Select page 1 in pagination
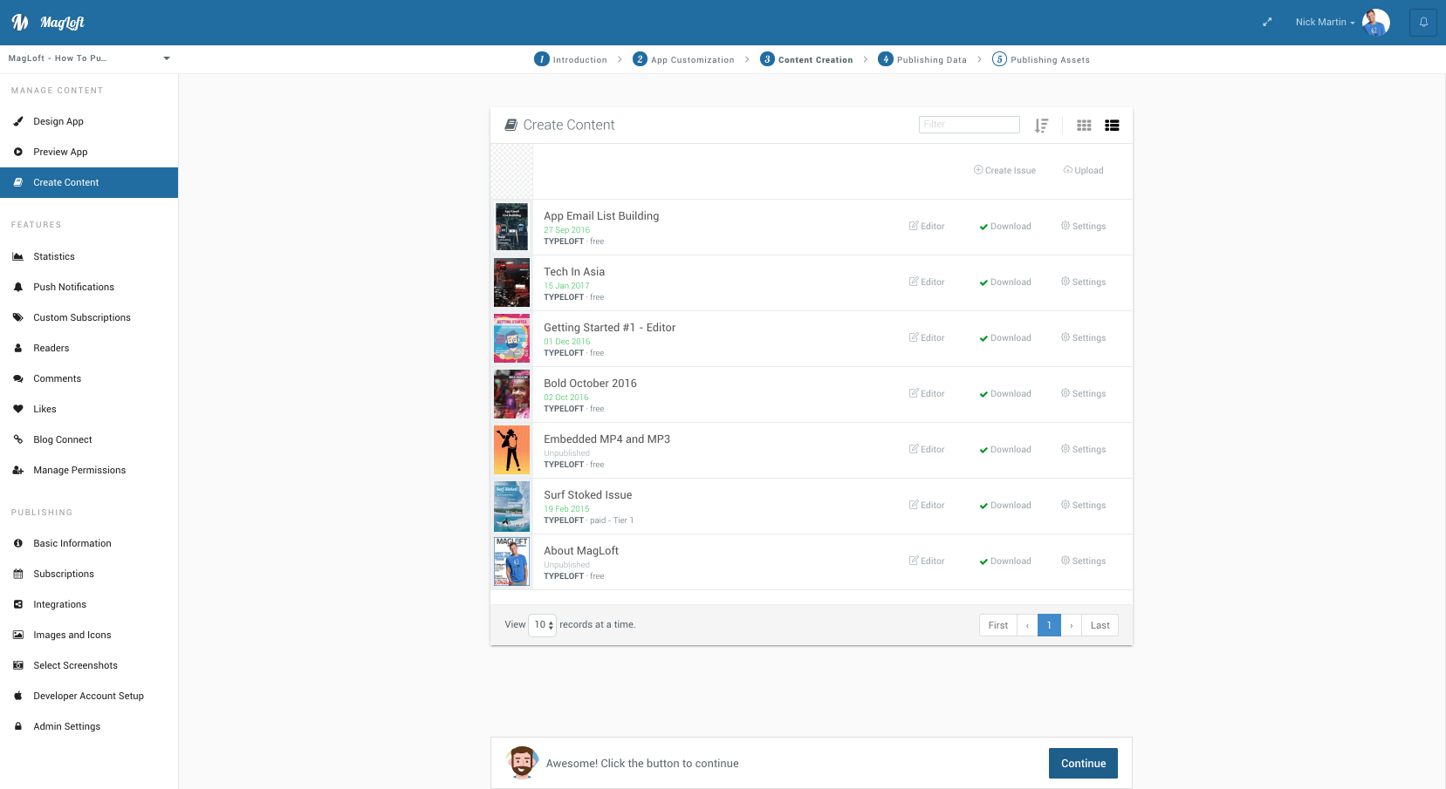Screen dimensions: 1446x789 pos(1049,625)
